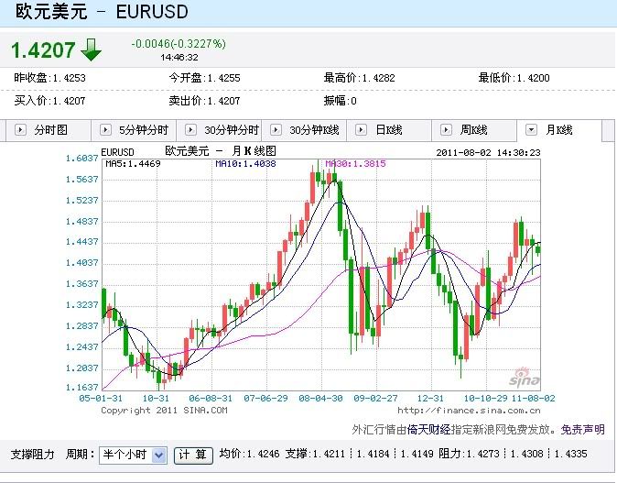Click the arrow icon beside 周K线
Image resolution: width=617 pixels, height=483 pixels.
(446, 130)
